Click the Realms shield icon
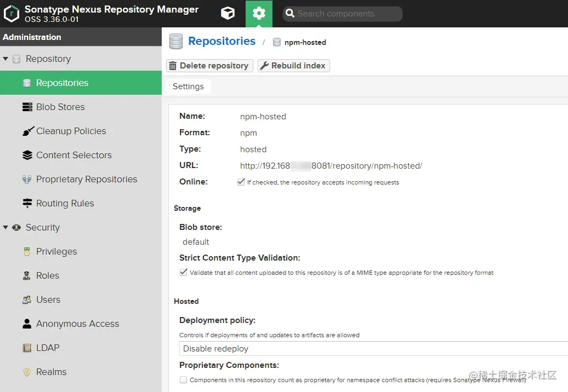Viewport: 568px width, 392px height. click(x=27, y=372)
